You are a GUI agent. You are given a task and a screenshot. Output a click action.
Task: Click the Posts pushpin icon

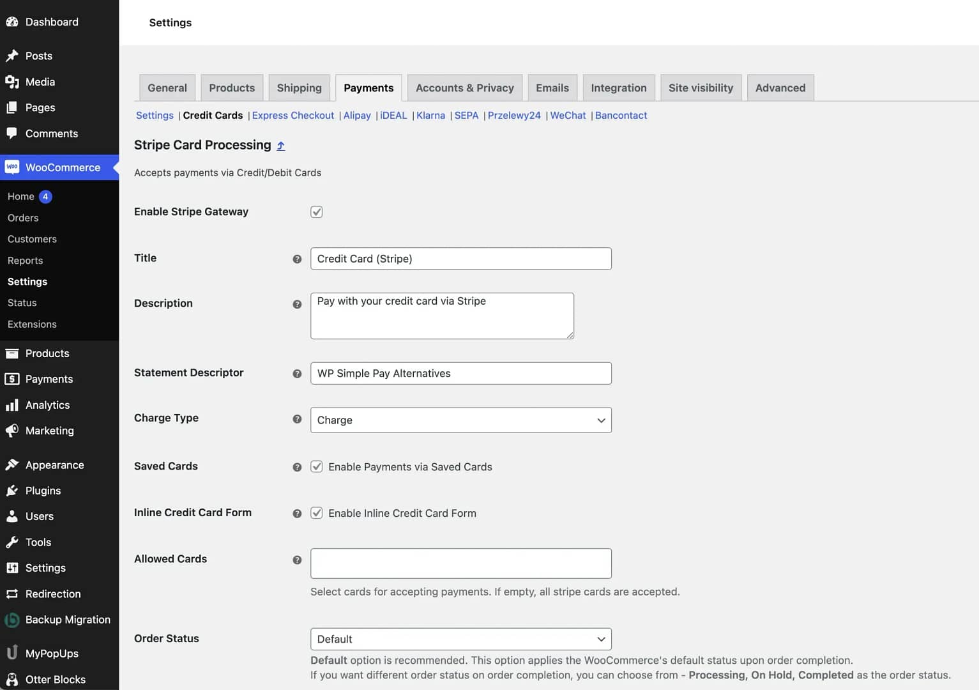[12, 56]
